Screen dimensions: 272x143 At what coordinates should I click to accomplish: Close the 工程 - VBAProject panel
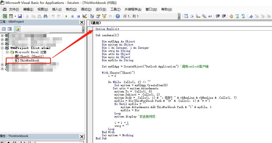point(82,22)
